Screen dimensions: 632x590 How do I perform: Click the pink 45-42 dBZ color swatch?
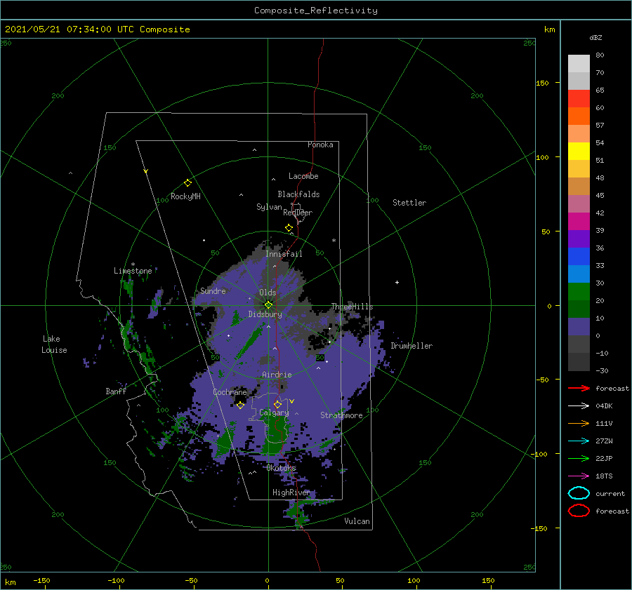point(579,204)
